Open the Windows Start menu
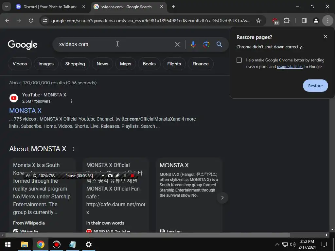335x251 pixels. (x=8, y=244)
